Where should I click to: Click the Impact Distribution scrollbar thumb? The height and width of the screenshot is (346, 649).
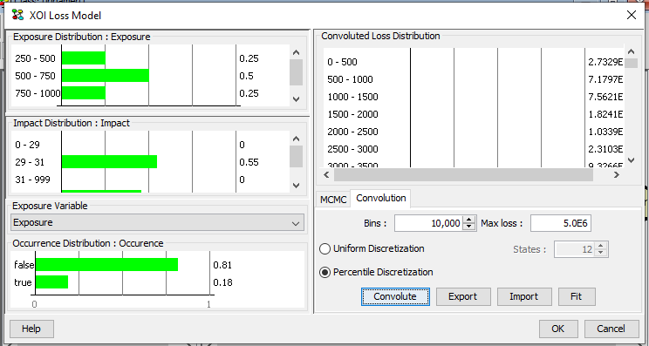tap(296, 156)
